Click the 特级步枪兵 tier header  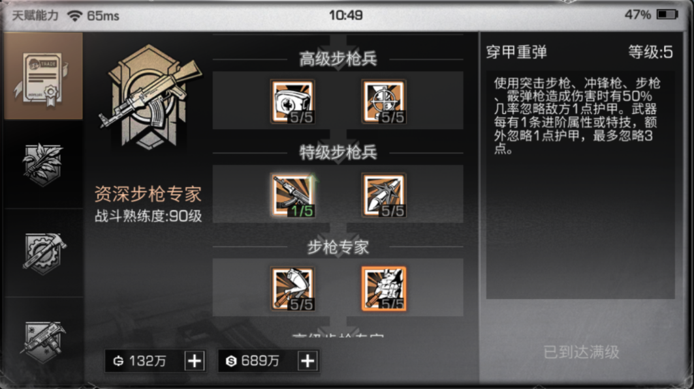coord(338,152)
